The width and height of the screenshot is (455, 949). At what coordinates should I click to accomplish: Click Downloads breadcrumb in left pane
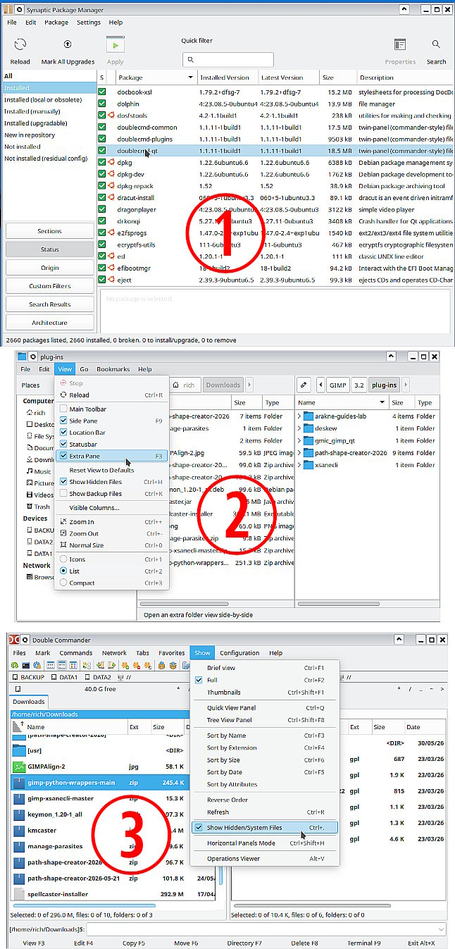click(x=223, y=385)
